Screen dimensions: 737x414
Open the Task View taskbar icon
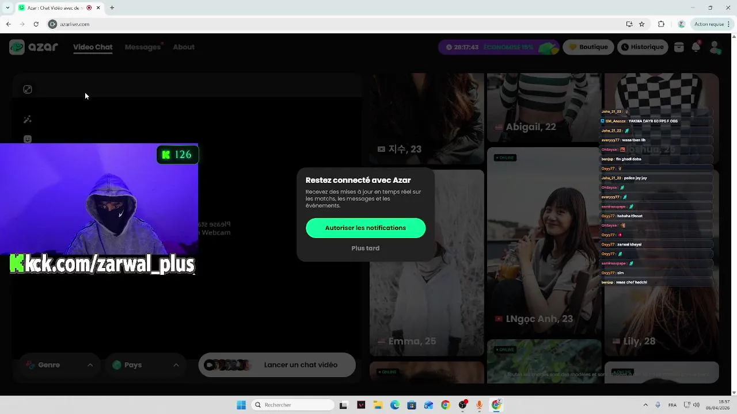(x=344, y=405)
